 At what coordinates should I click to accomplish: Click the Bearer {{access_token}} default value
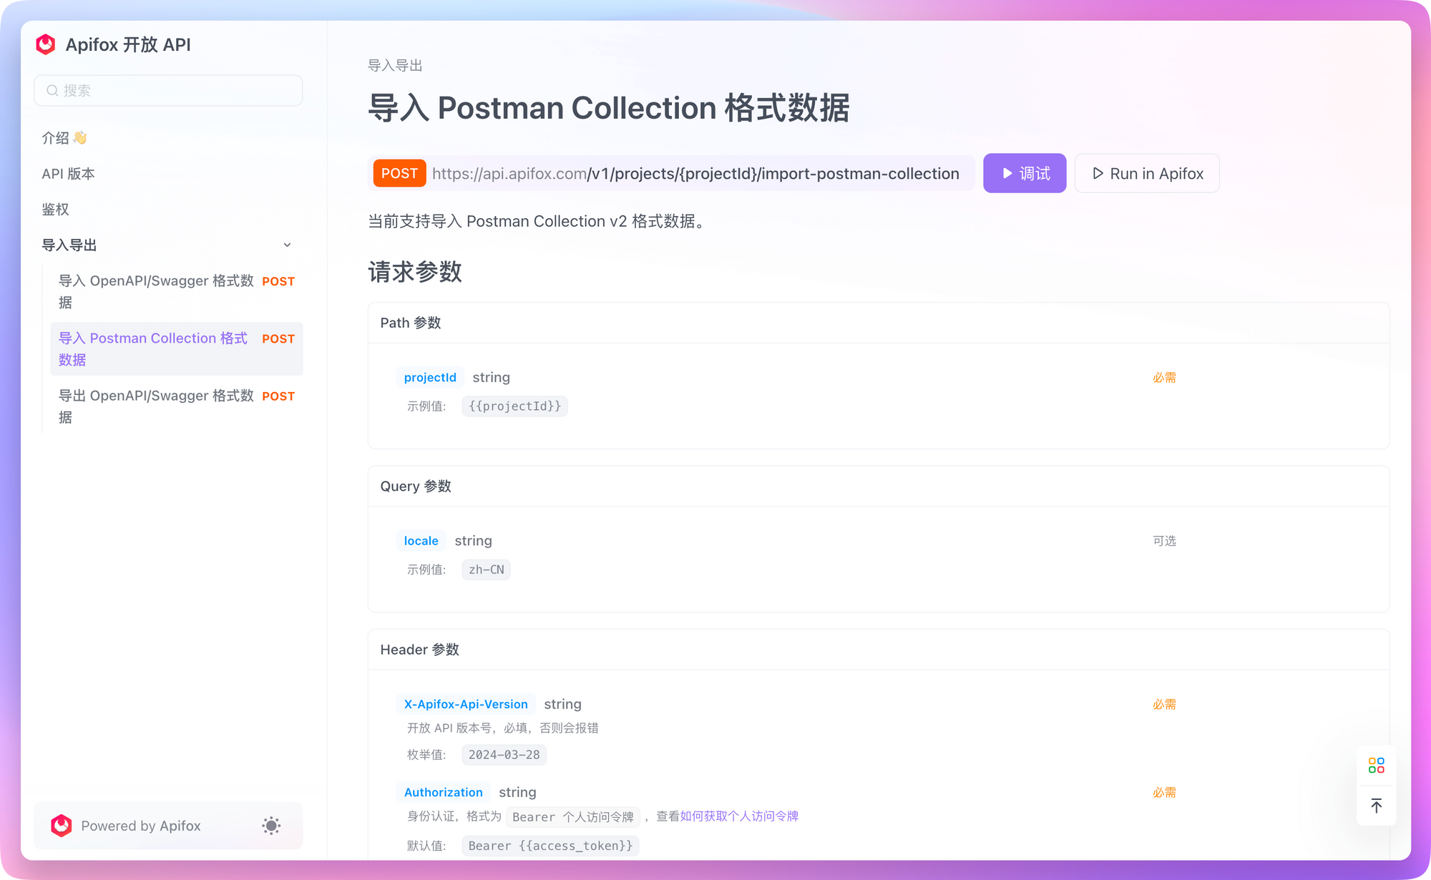[x=550, y=846]
